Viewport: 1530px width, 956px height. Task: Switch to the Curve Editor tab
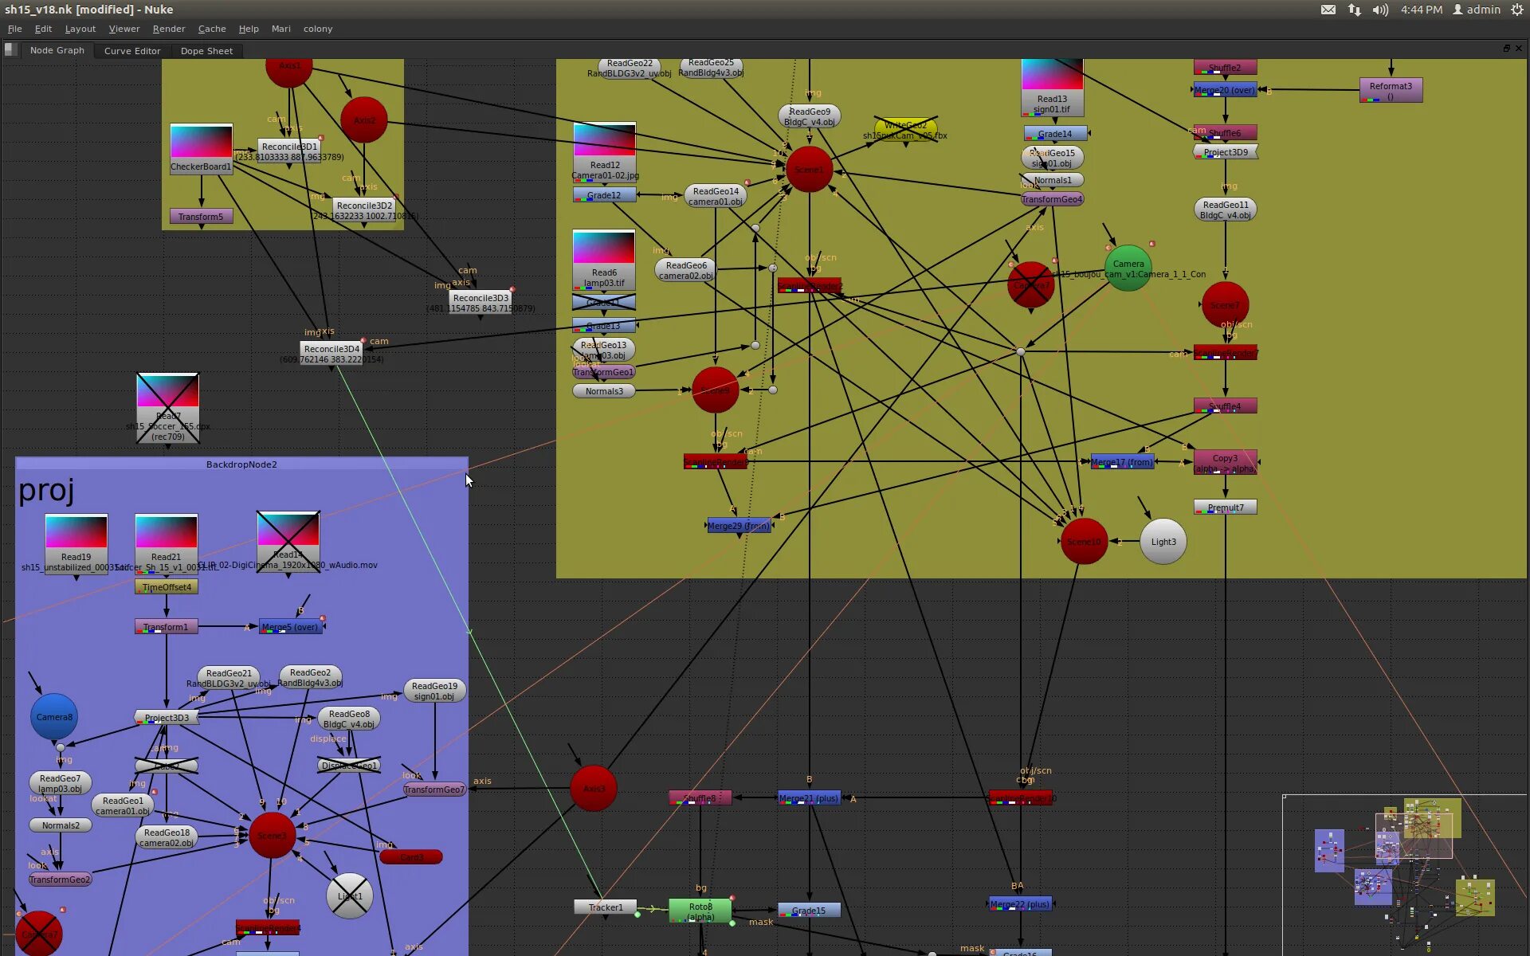pos(132,50)
